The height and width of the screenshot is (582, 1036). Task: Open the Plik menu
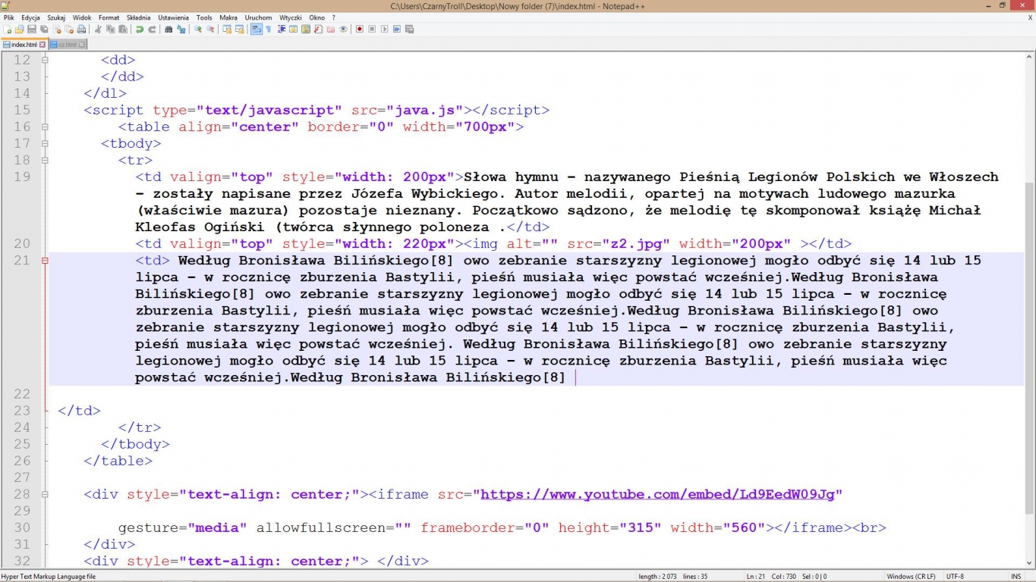coord(9,17)
